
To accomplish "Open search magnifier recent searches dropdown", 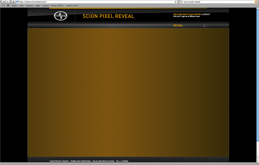I will [x=182, y=2].
